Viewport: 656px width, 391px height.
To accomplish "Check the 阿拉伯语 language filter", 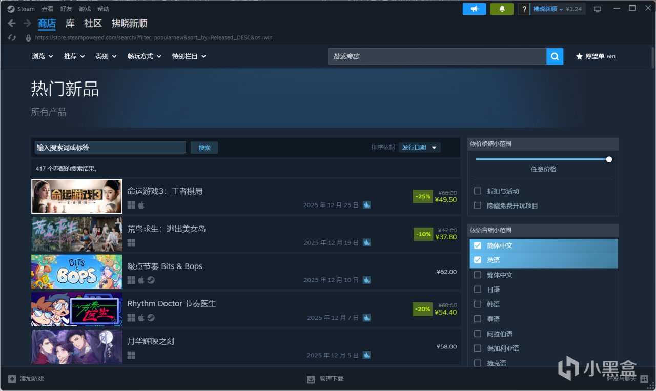I will pyautogui.click(x=478, y=334).
